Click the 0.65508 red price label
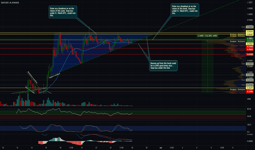Viewport: 255px width, 150px height. (250, 54)
